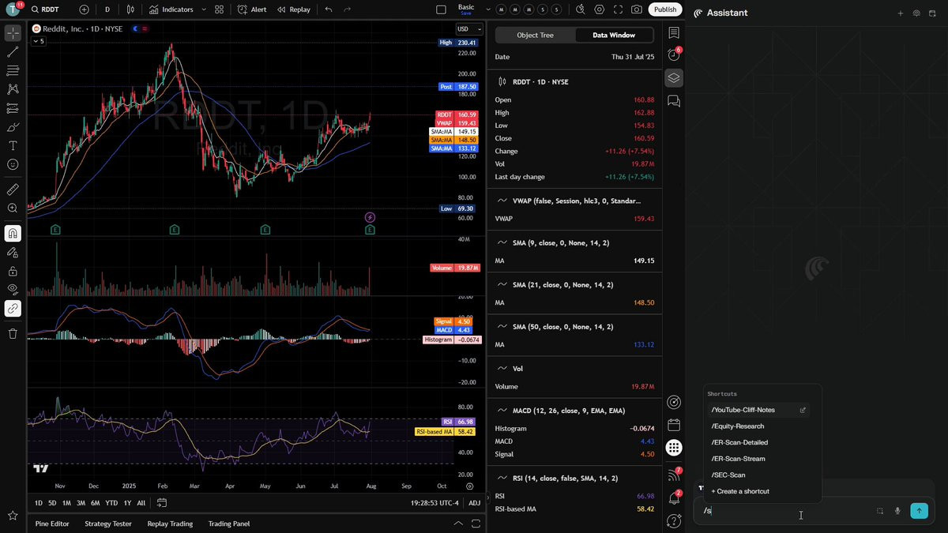Open the chats panel icon
This screenshot has width=948, height=533.
click(x=674, y=101)
